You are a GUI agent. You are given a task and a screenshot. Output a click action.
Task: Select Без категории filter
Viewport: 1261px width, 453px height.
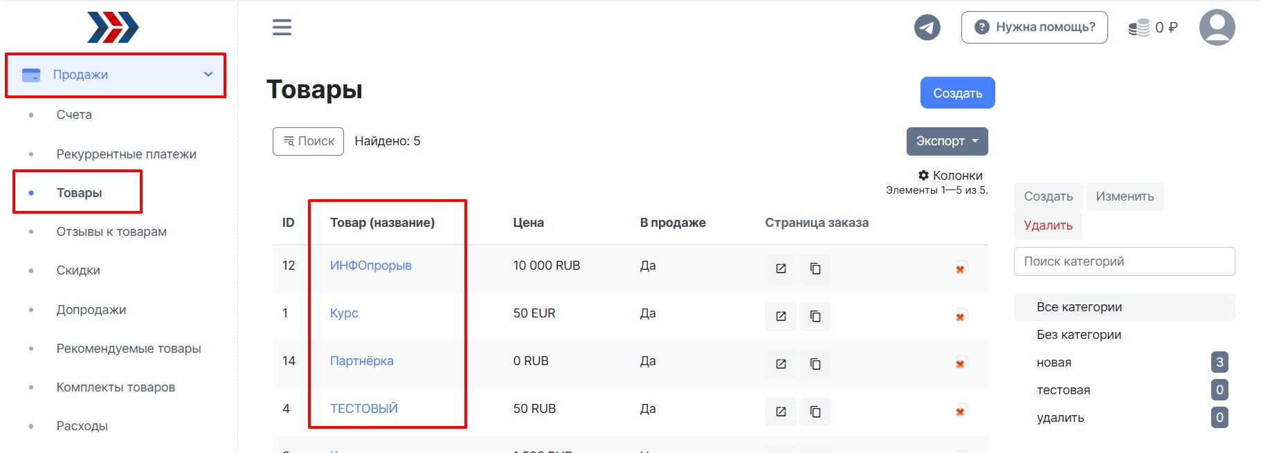[1078, 335]
